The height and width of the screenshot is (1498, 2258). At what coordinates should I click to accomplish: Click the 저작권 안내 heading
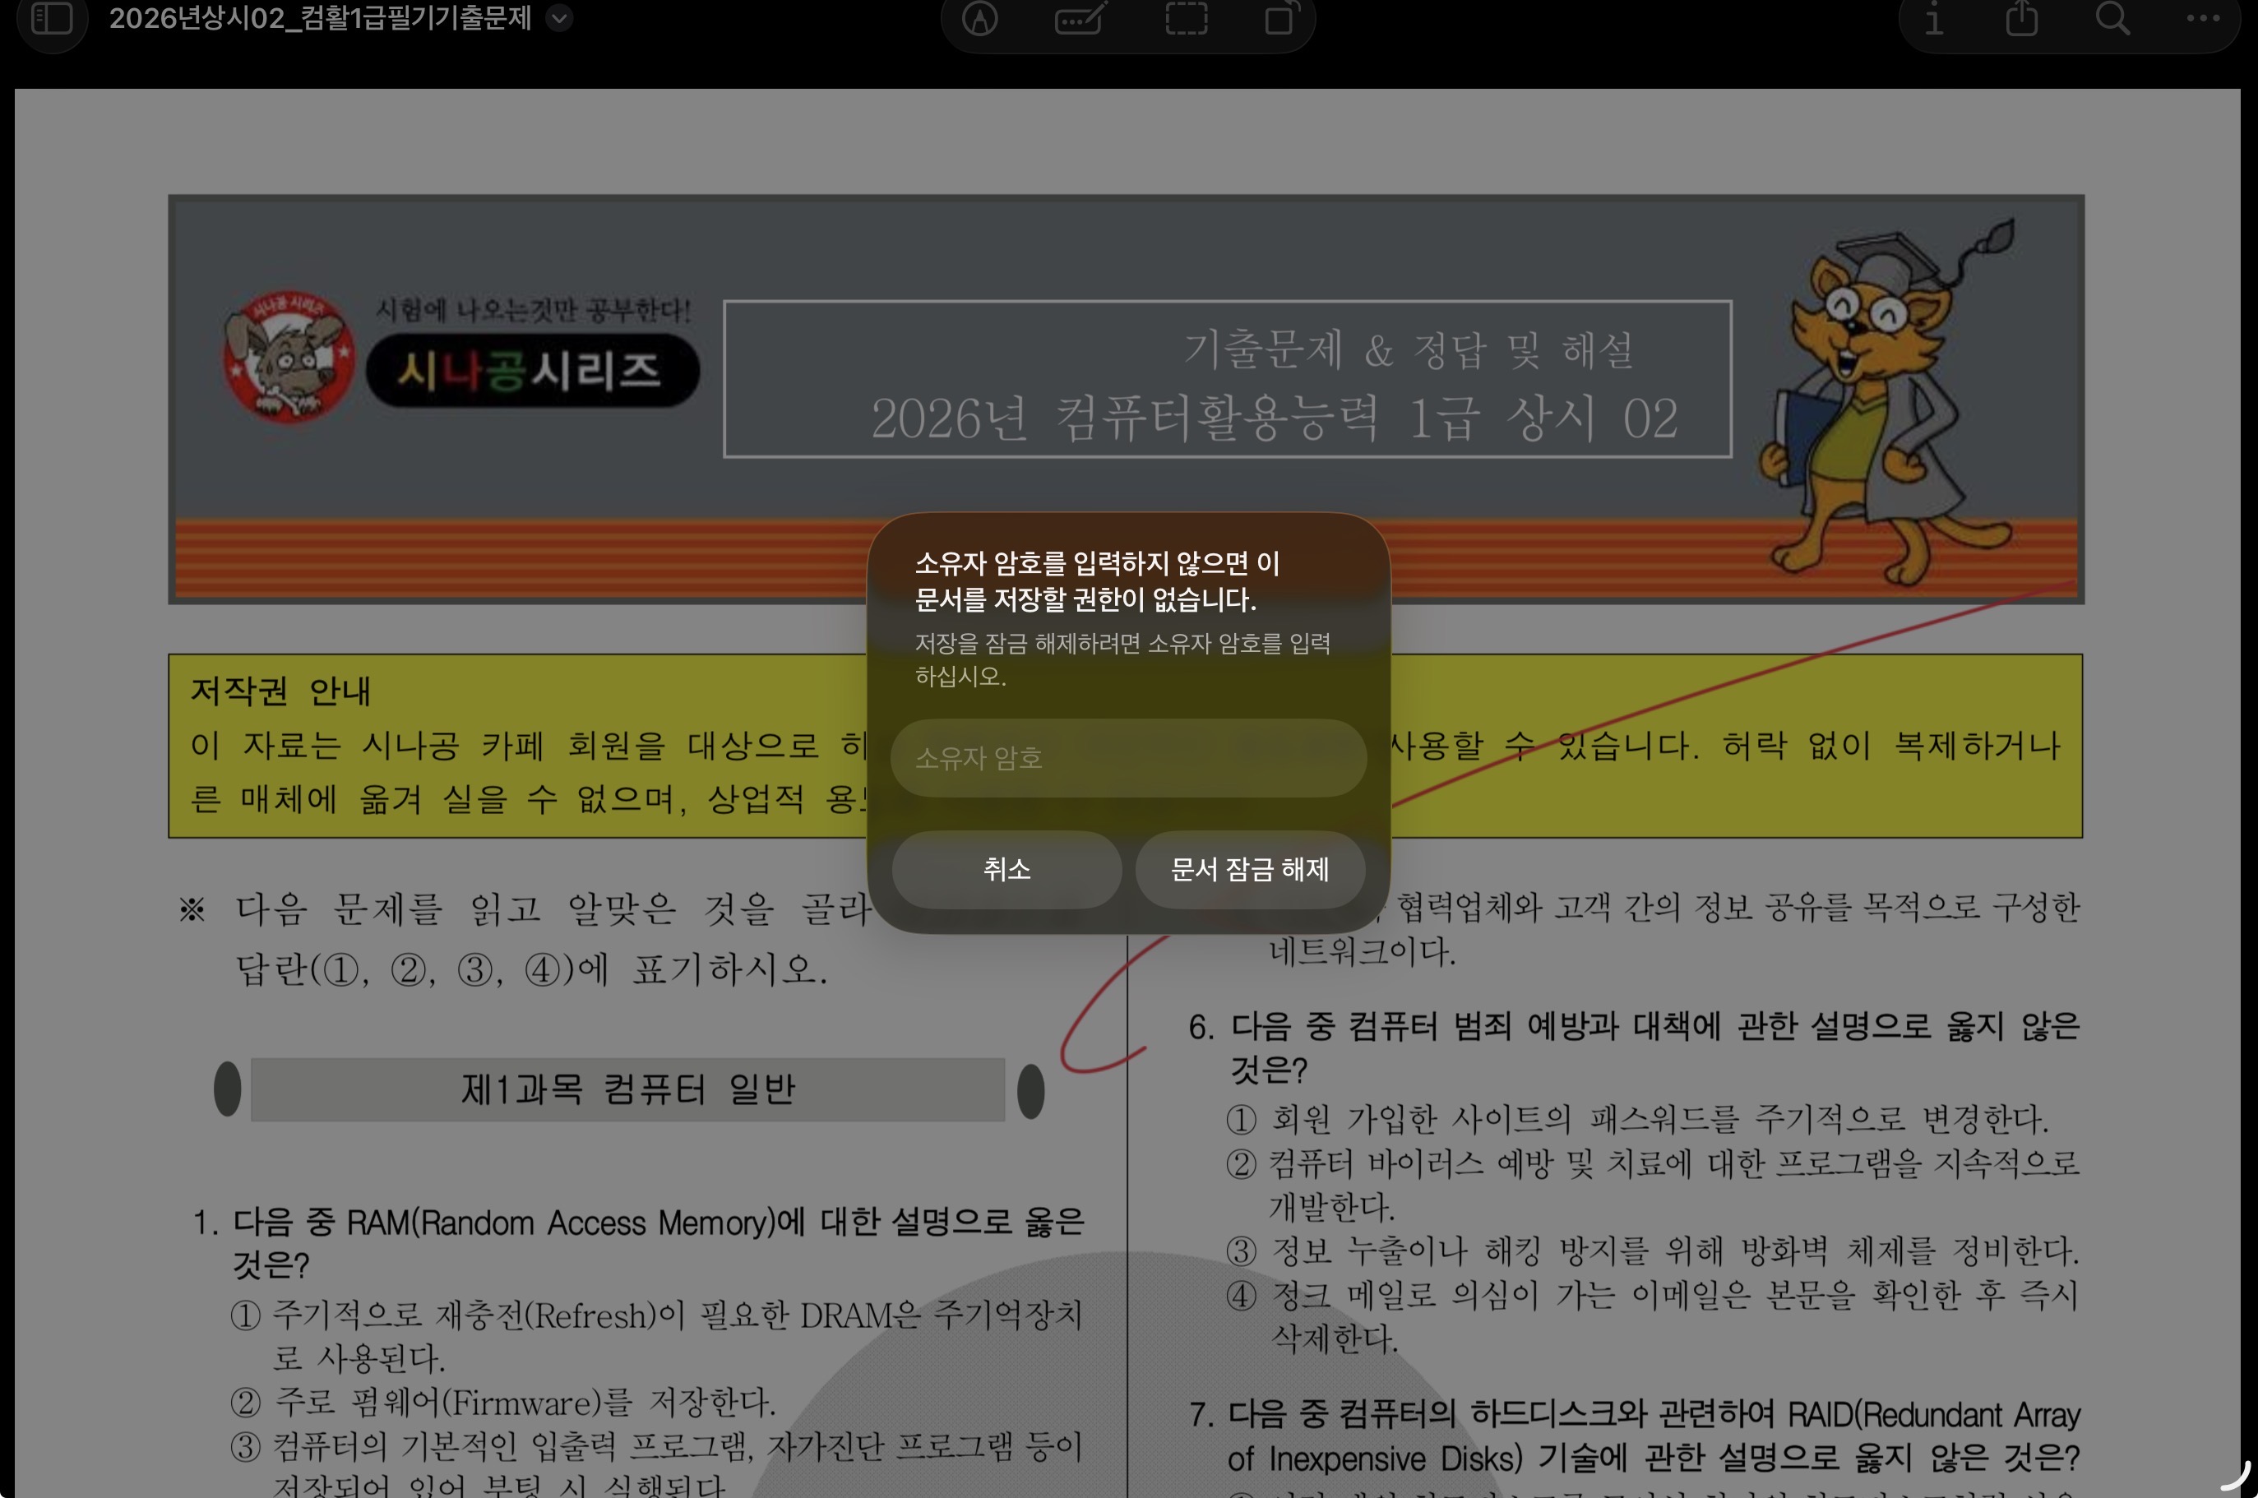(281, 691)
